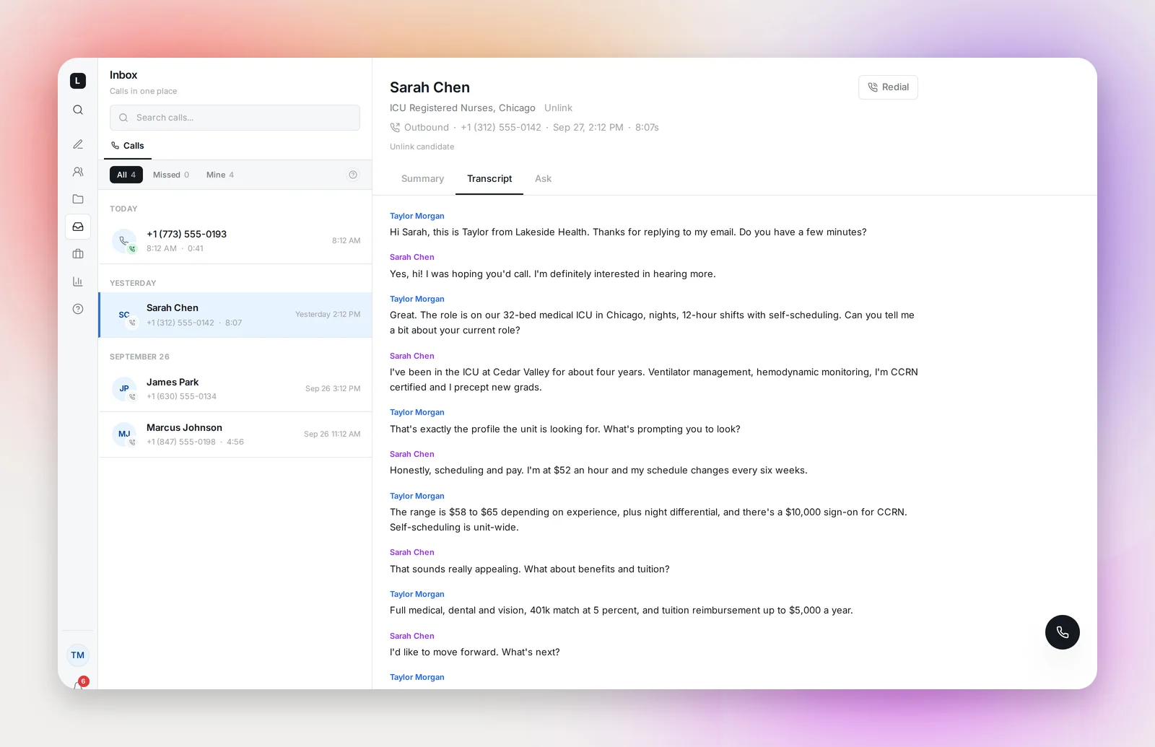Click transcript line about $58 to $65 range
The width and height of the screenshot is (1155, 747).
coord(648,520)
